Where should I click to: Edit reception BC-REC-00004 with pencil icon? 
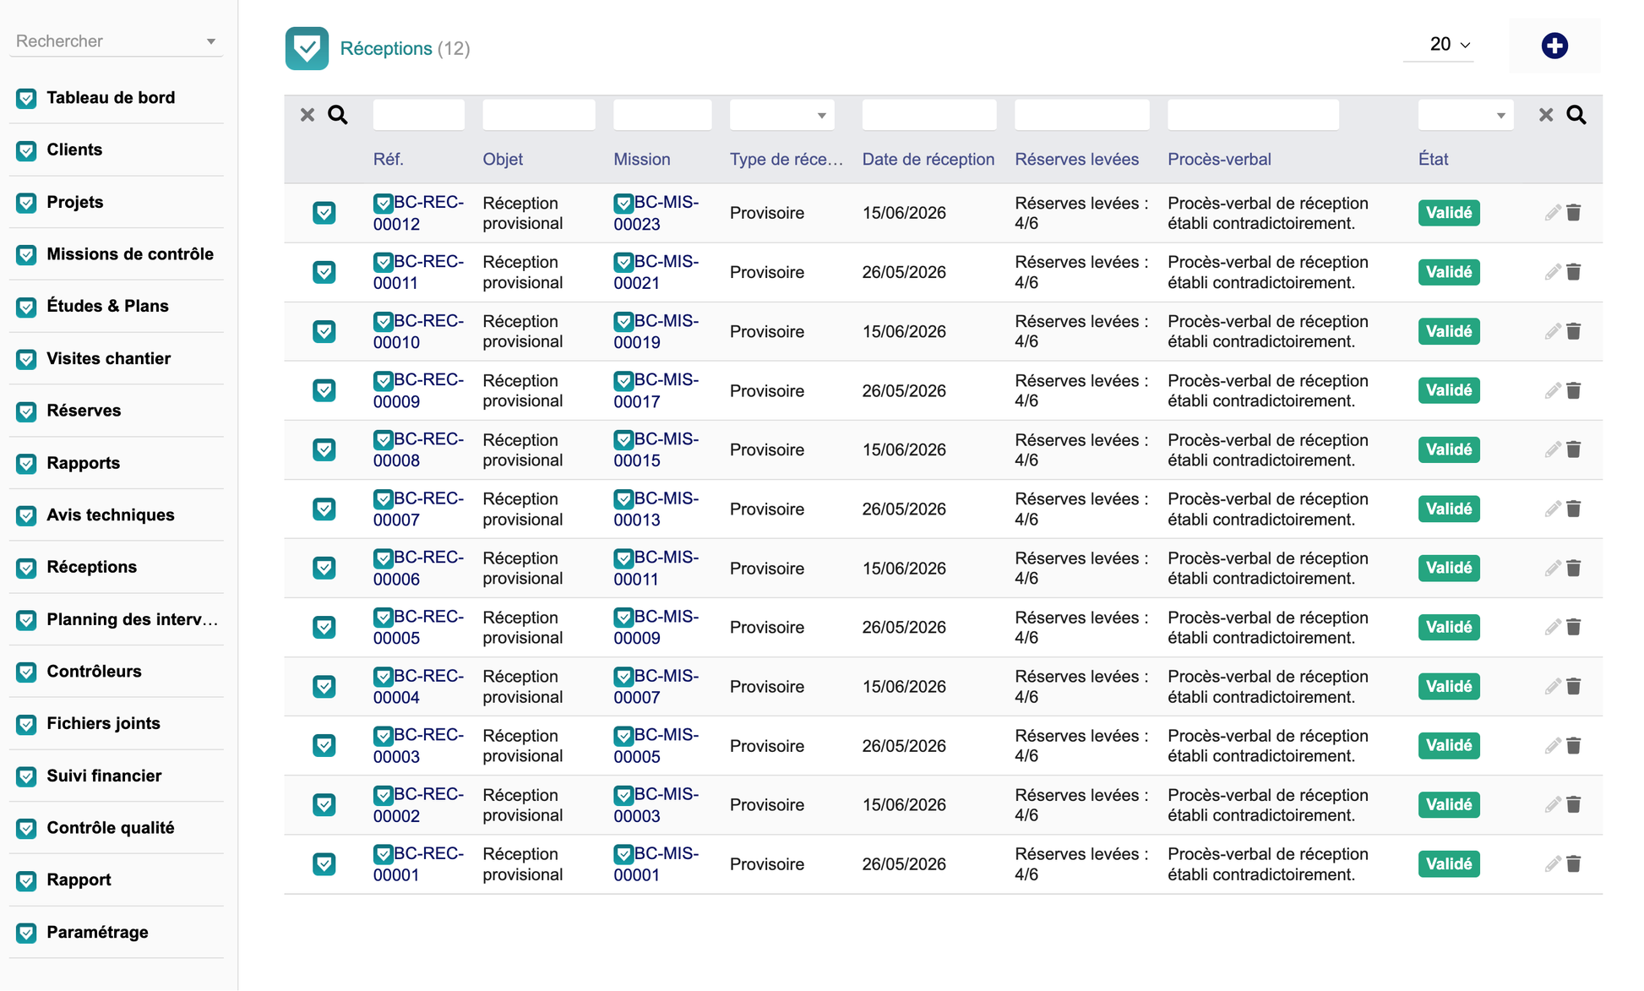click(1553, 686)
